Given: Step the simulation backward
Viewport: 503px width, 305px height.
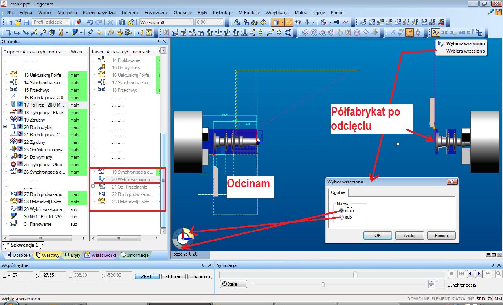Looking at the screenshot, I should click(470, 274).
